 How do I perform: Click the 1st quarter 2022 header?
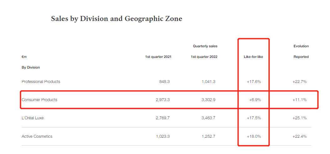point(204,57)
